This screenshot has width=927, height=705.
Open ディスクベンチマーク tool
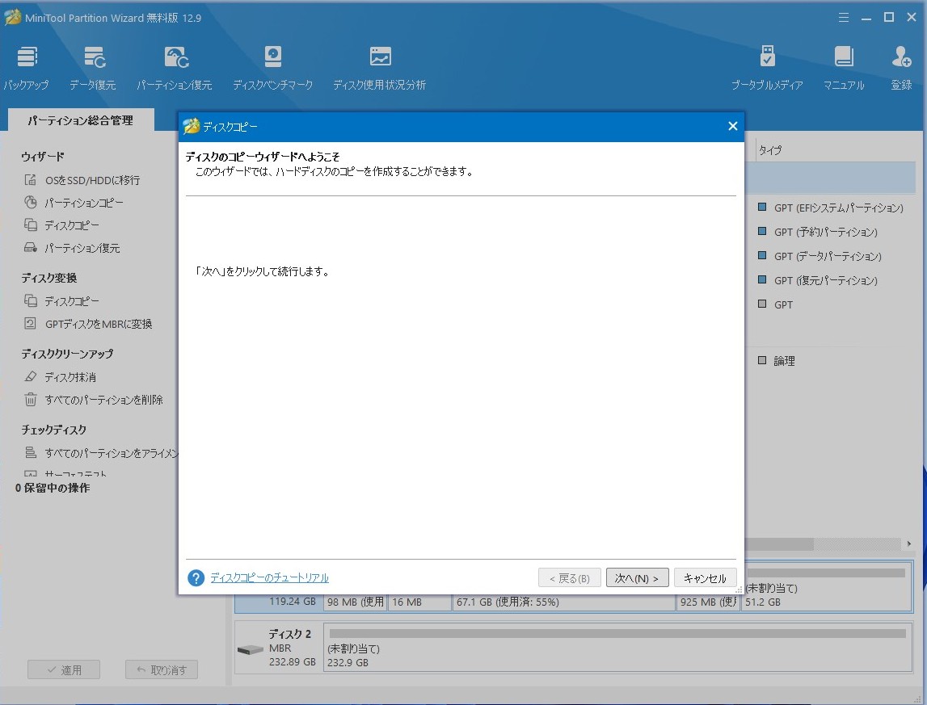[272, 58]
